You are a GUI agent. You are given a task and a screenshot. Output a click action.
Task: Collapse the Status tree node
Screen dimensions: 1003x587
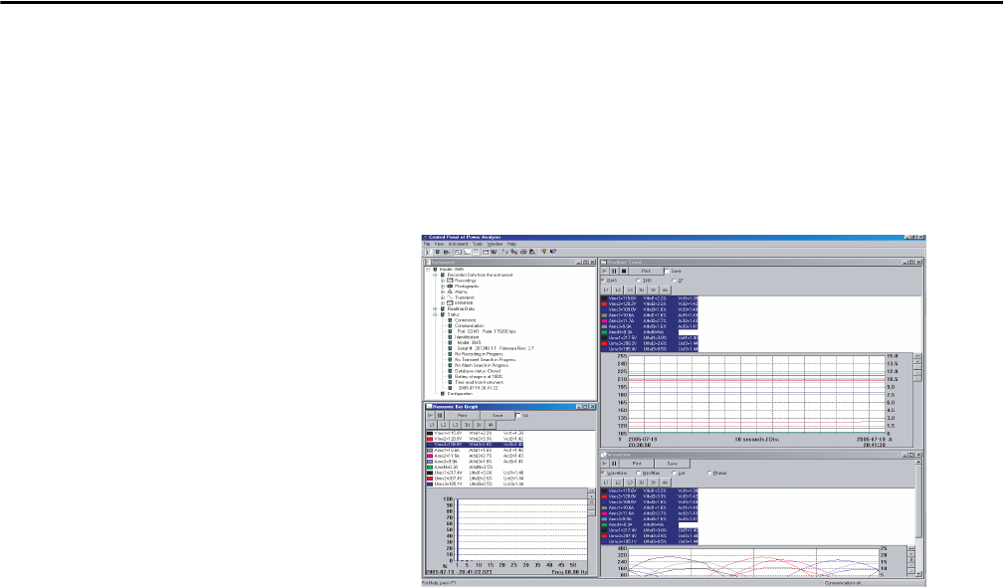click(x=435, y=315)
